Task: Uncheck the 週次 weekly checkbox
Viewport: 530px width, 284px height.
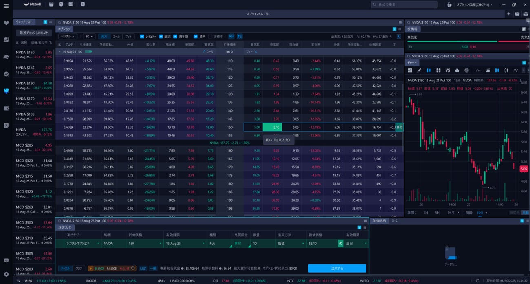Action: 161,36
